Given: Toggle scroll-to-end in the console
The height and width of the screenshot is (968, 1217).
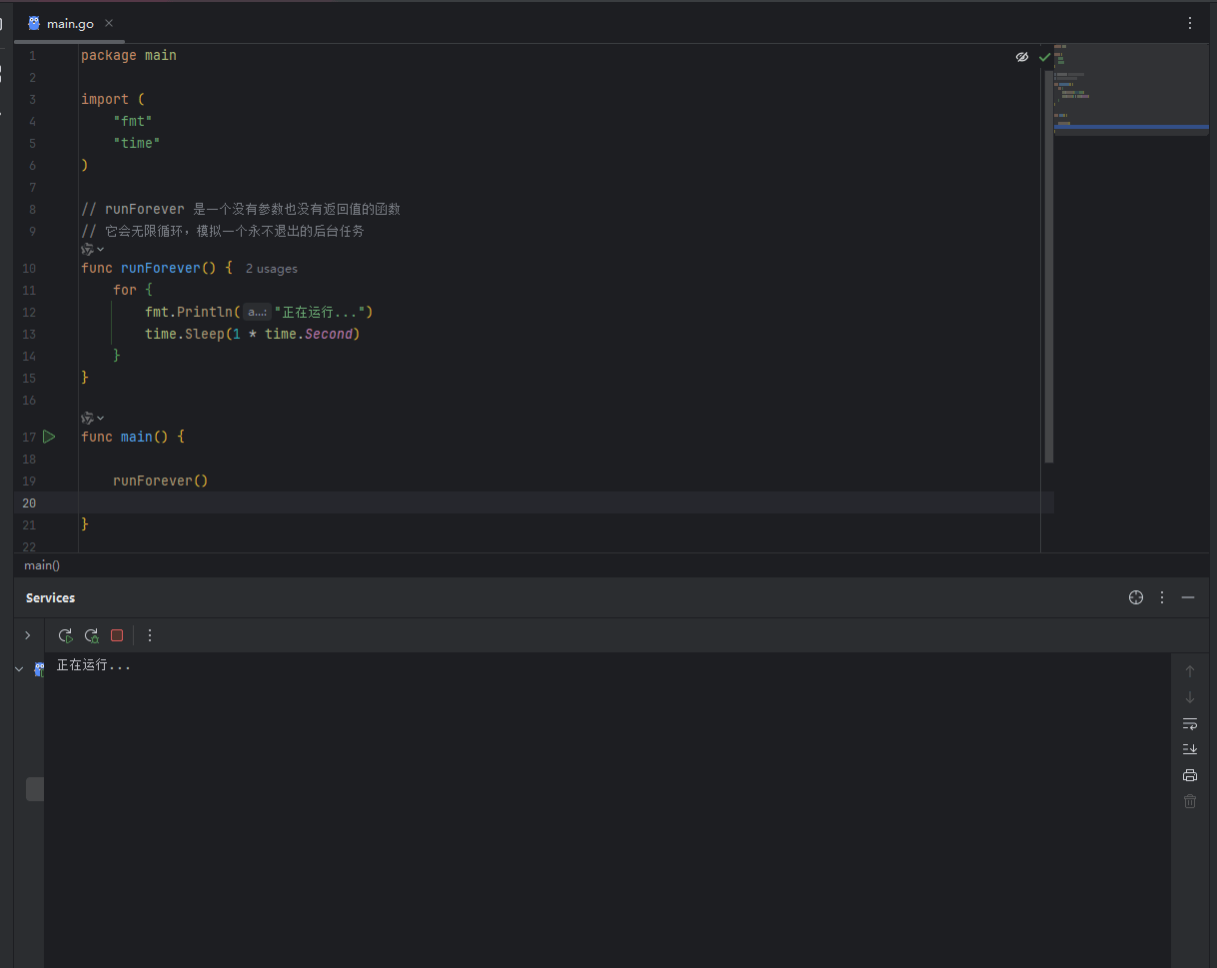Looking at the screenshot, I should tap(1189, 749).
